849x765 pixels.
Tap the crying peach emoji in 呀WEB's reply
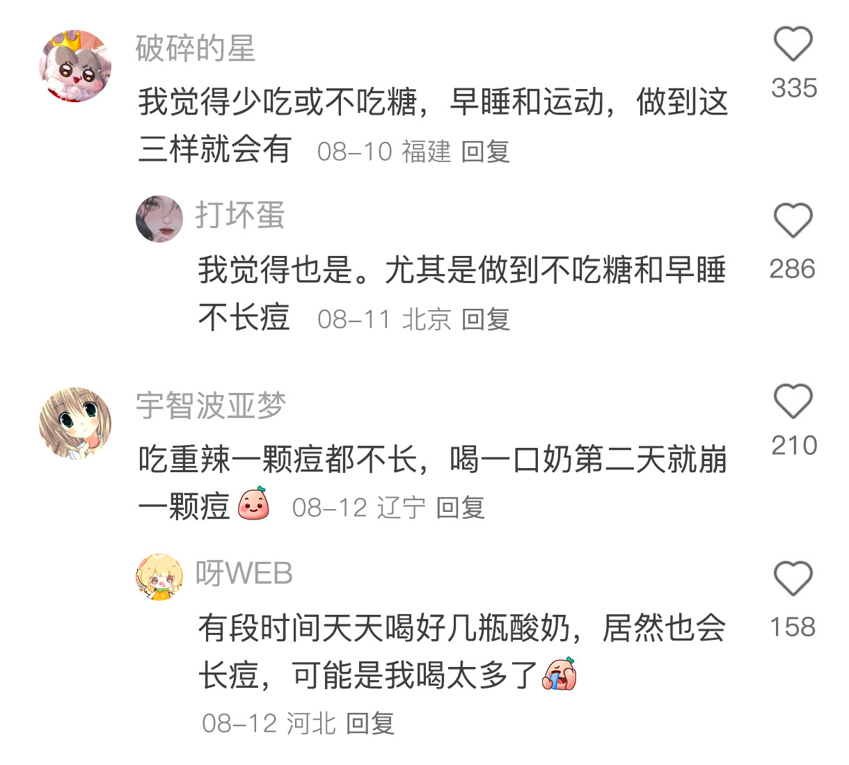(560, 674)
